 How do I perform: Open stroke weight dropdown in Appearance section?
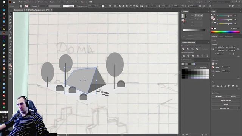point(229,67)
